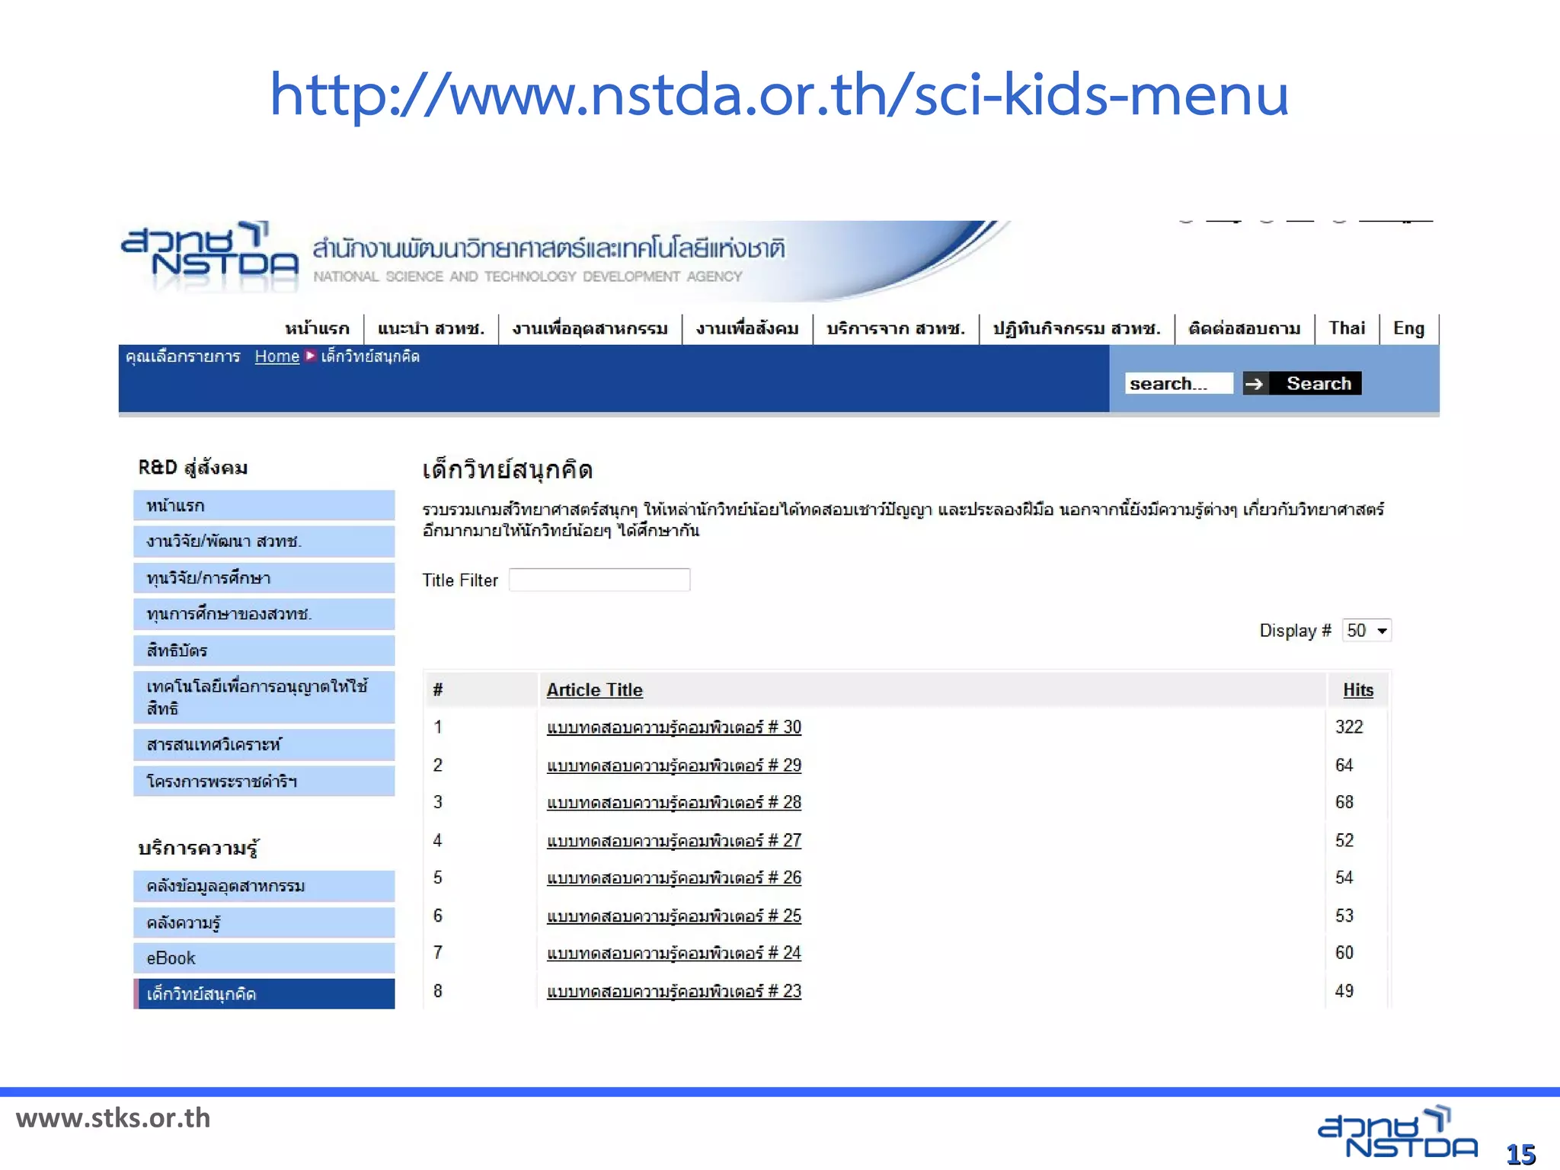
Task: Select sidebar item คลังความรู้
Action: [264, 922]
